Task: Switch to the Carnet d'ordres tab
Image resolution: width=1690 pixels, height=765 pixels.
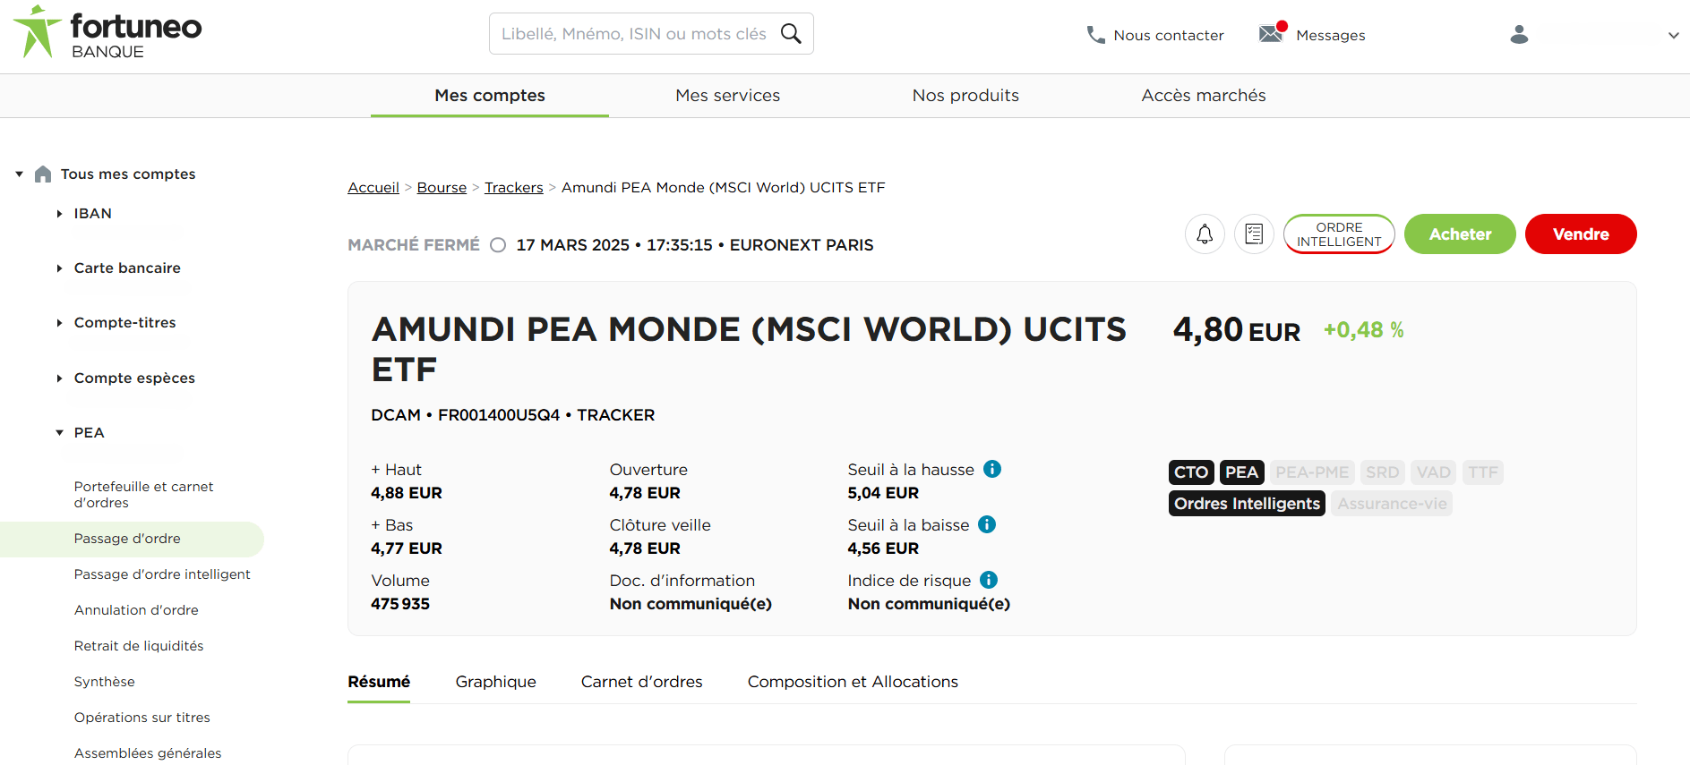Action: pyautogui.click(x=641, y=682)
